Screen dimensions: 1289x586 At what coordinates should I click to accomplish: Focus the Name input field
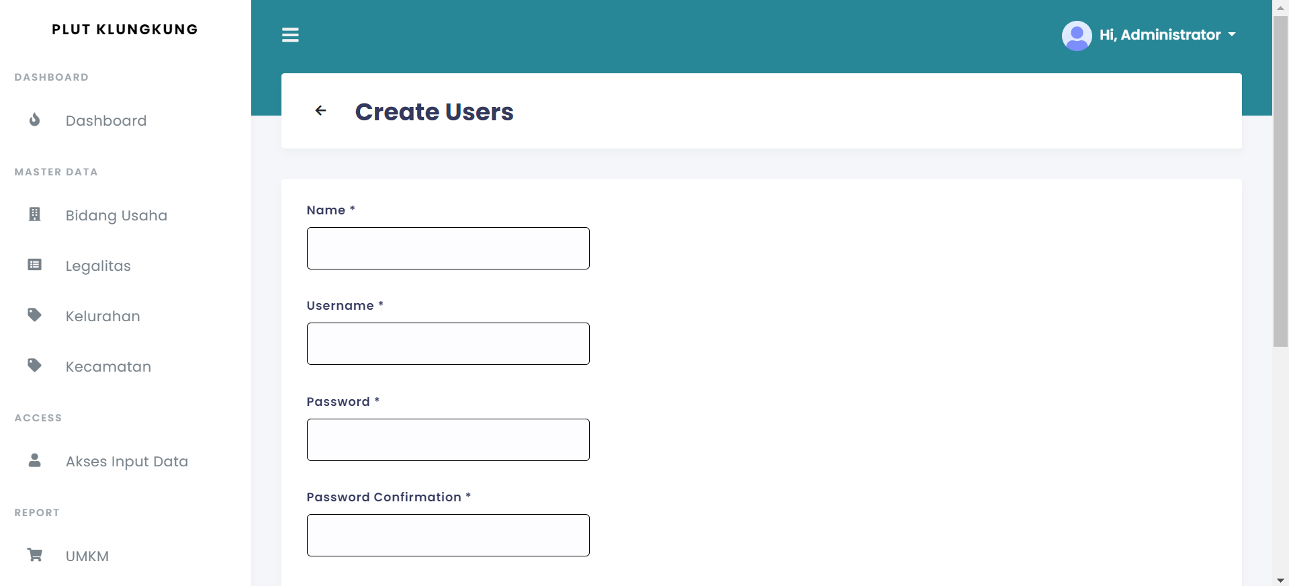click(448, 249)
